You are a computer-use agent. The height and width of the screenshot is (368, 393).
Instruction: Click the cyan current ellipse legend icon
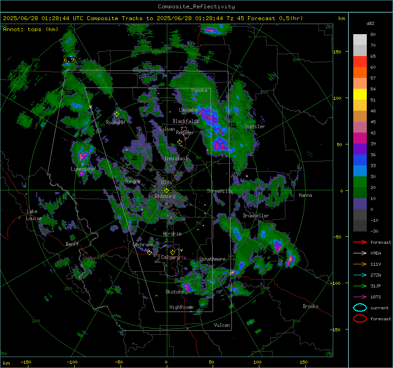tap(360, 308)
